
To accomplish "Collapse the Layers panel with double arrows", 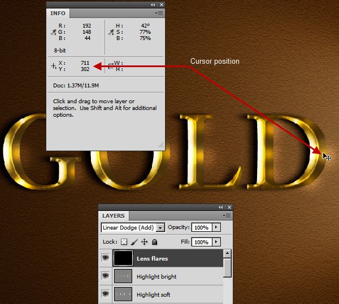I will coord(220,207).
